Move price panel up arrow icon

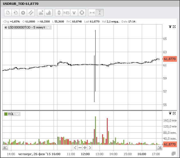click(x=170, y=27)
